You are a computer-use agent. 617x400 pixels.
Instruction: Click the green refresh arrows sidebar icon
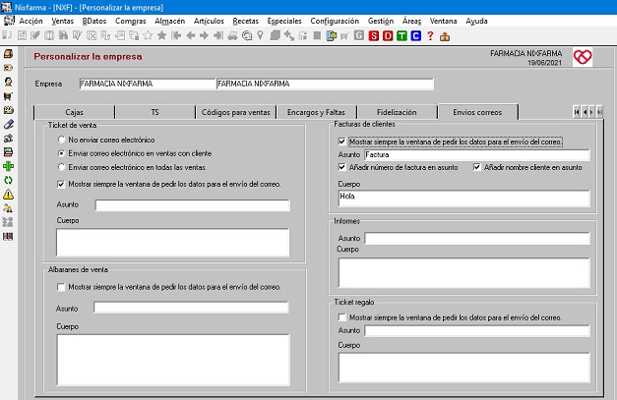click(x=8, y=181)
